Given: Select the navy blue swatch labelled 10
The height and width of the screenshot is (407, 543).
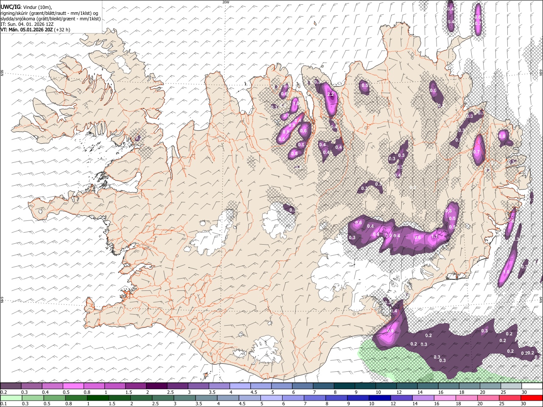Looking at the screenshot, I should tap(379, 398).
